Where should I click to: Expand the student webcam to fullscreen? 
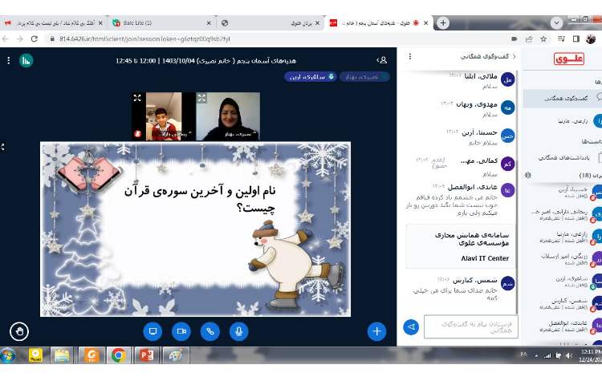[137, 98]
